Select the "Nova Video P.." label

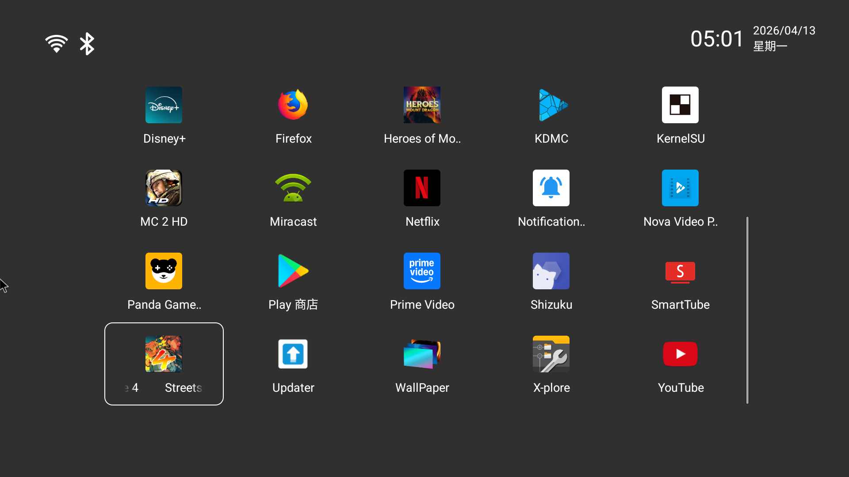point(681,222)
